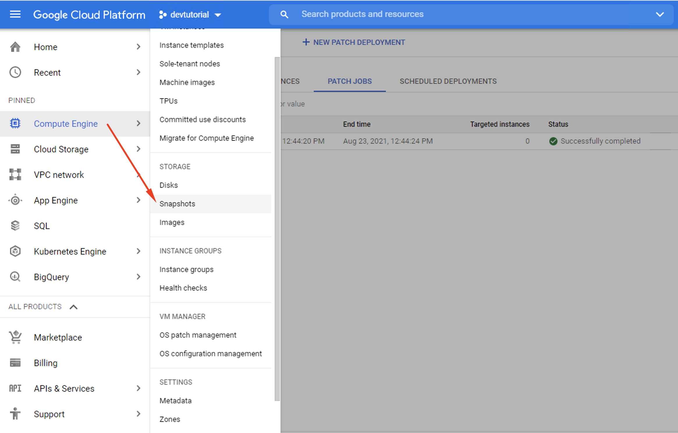Expand the App Engine submenu arrow

point(139,200)
